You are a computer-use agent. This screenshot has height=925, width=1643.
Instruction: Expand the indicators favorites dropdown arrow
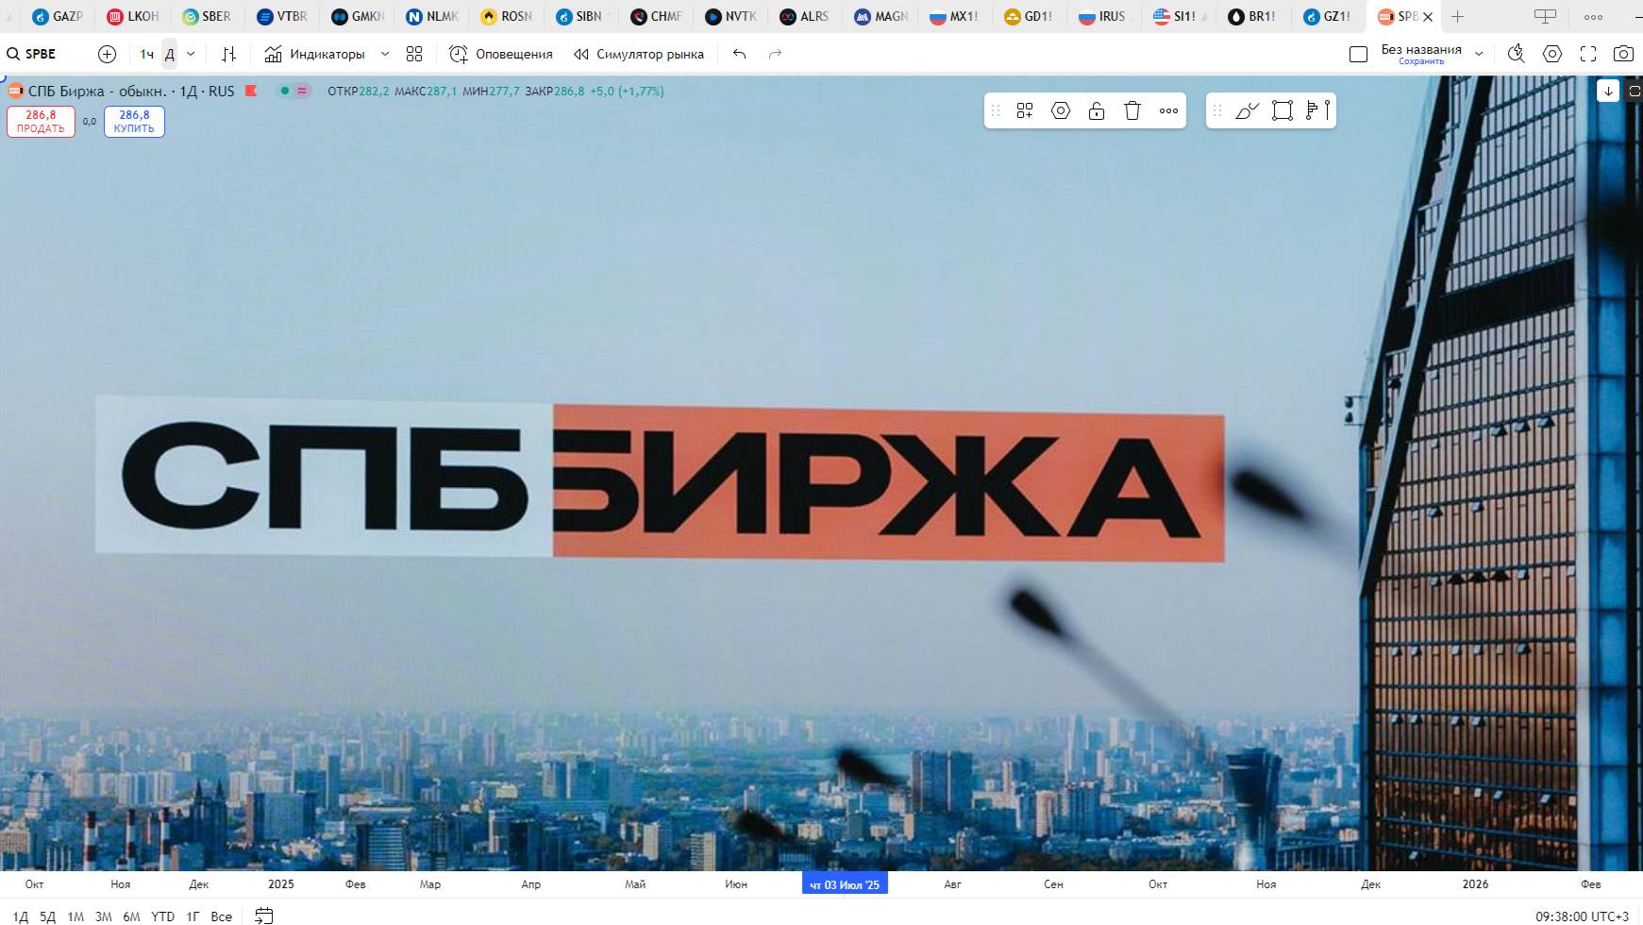point(385,54)
